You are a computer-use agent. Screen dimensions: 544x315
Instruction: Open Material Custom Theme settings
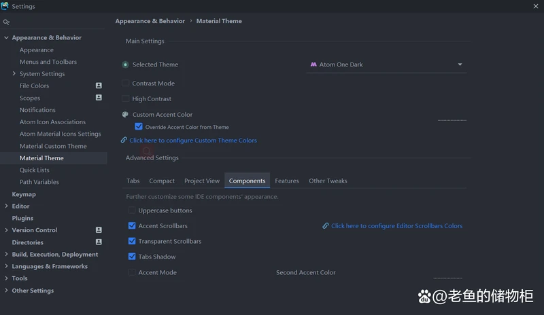54,146
